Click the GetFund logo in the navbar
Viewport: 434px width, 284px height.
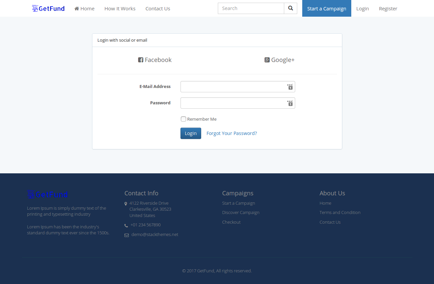[x=48, y=8]
